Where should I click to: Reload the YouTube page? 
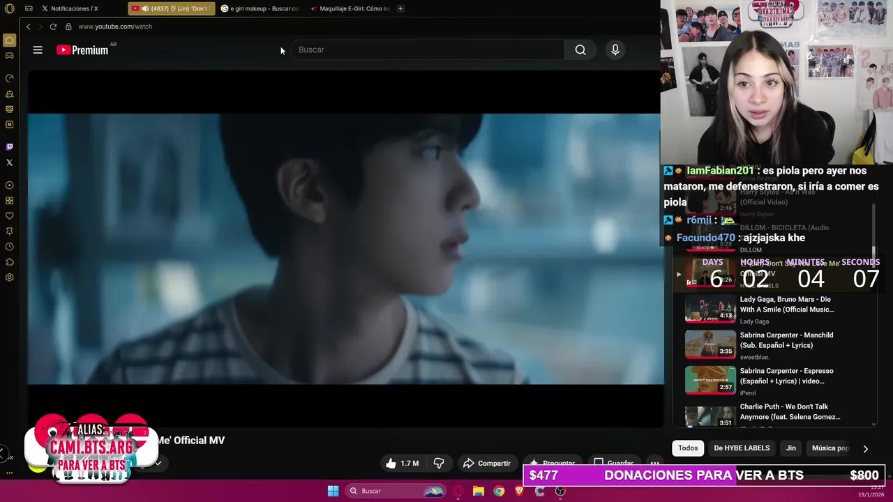click(53, 26)
